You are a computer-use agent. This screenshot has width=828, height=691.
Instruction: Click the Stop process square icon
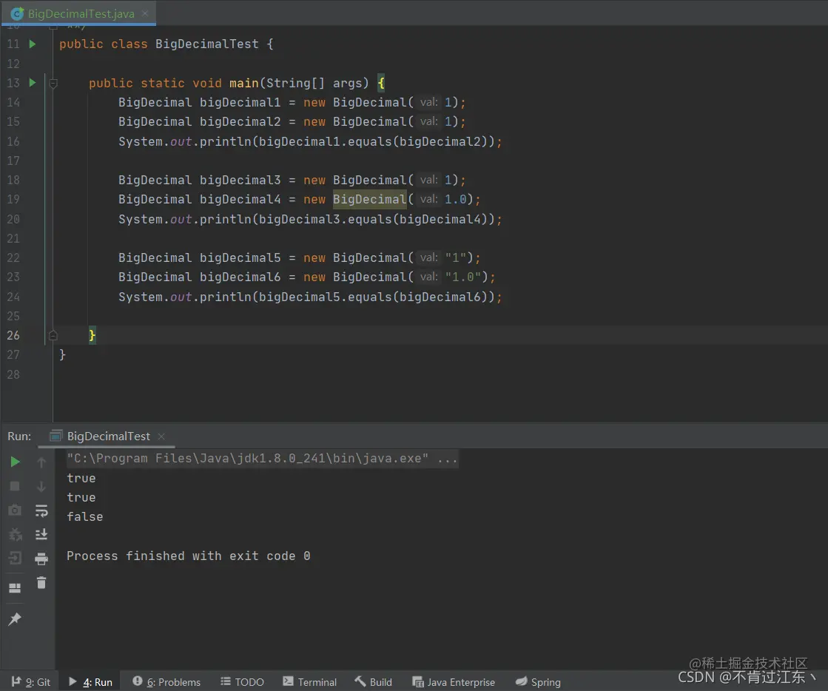tap(15, 486)
